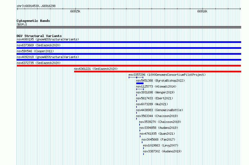This screenshot has width=249, height=165.
Task: Select the blue bar under nsv4080195
Action: click(129, 42)
